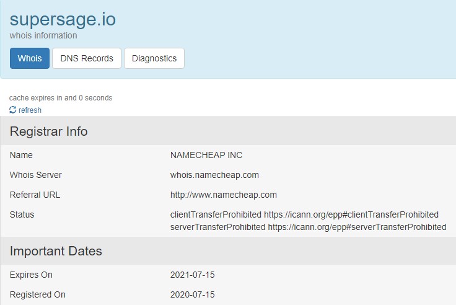The width and height of the screenshot is (456, 305).
Task: Select the 2021-07-15 expiry date
Action: pos(193,275)
